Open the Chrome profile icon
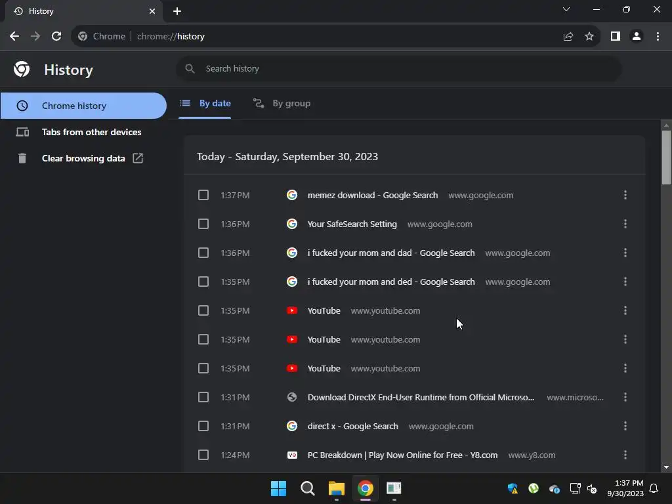This screenshot has height=504, width=672. pos(637,37)
